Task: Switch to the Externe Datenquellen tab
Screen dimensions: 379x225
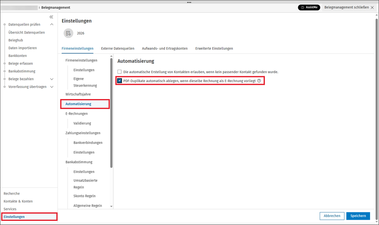Action: pyautogui.click(x=118, y=48)
